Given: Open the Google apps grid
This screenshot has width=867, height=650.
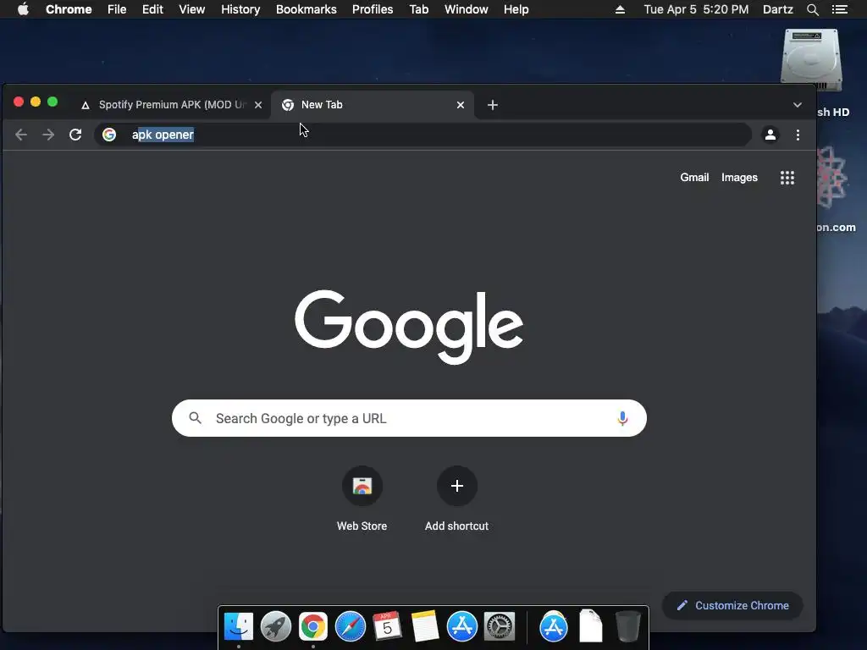Looking at the screenshot, I should click(787, 178).
